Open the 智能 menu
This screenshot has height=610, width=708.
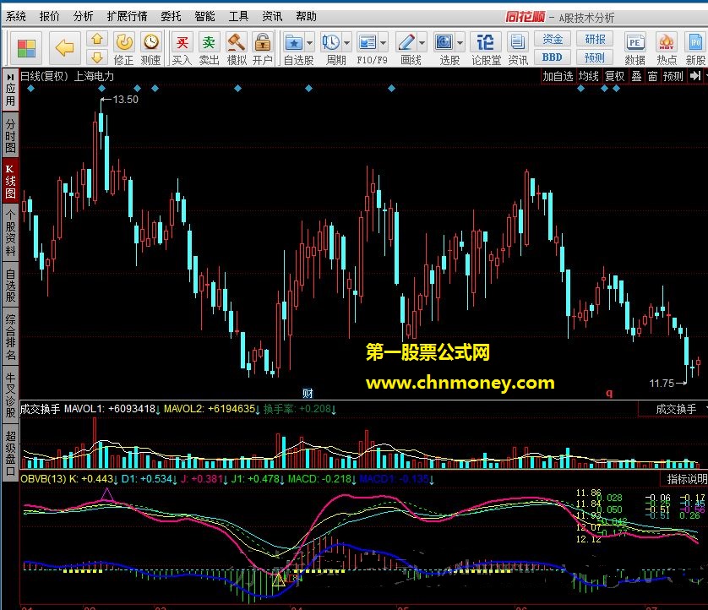pyautogui.click(x=204, y=17)
